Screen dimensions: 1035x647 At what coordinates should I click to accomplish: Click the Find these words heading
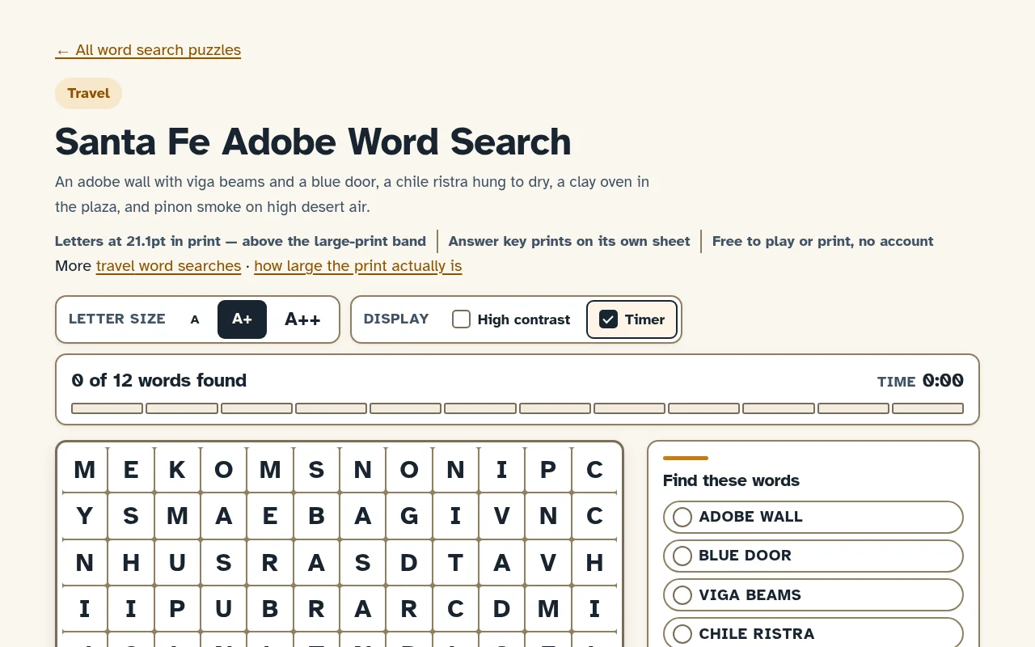coord(731,480)
